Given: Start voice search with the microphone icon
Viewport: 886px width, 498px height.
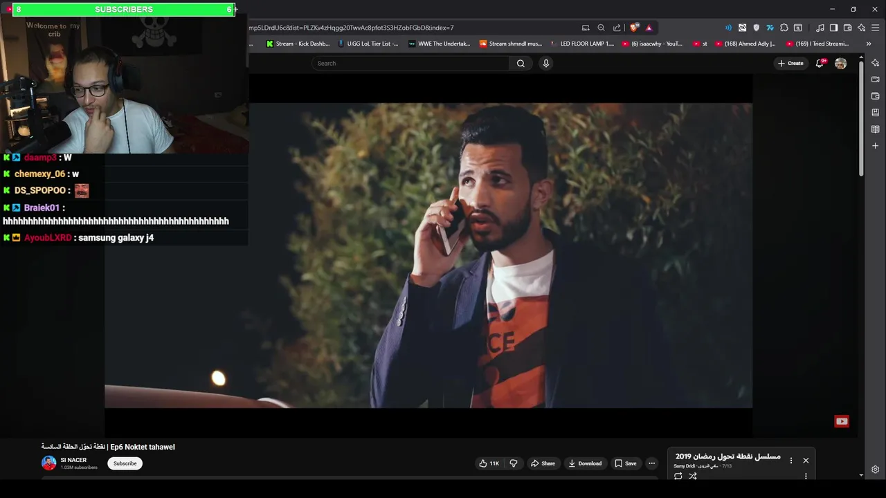Looking at the screenshot, I should click(x=545, y=63).
